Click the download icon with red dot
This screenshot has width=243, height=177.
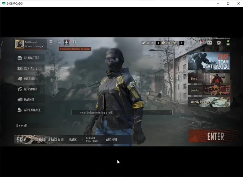(x=67, y=42)
